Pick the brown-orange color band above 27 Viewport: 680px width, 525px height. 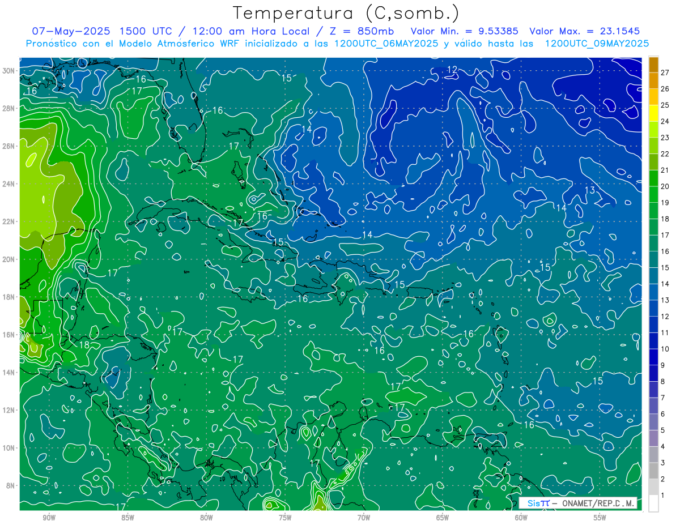(653, 65)
